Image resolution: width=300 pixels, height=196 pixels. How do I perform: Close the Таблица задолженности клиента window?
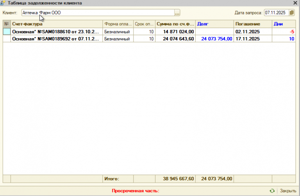295,3
